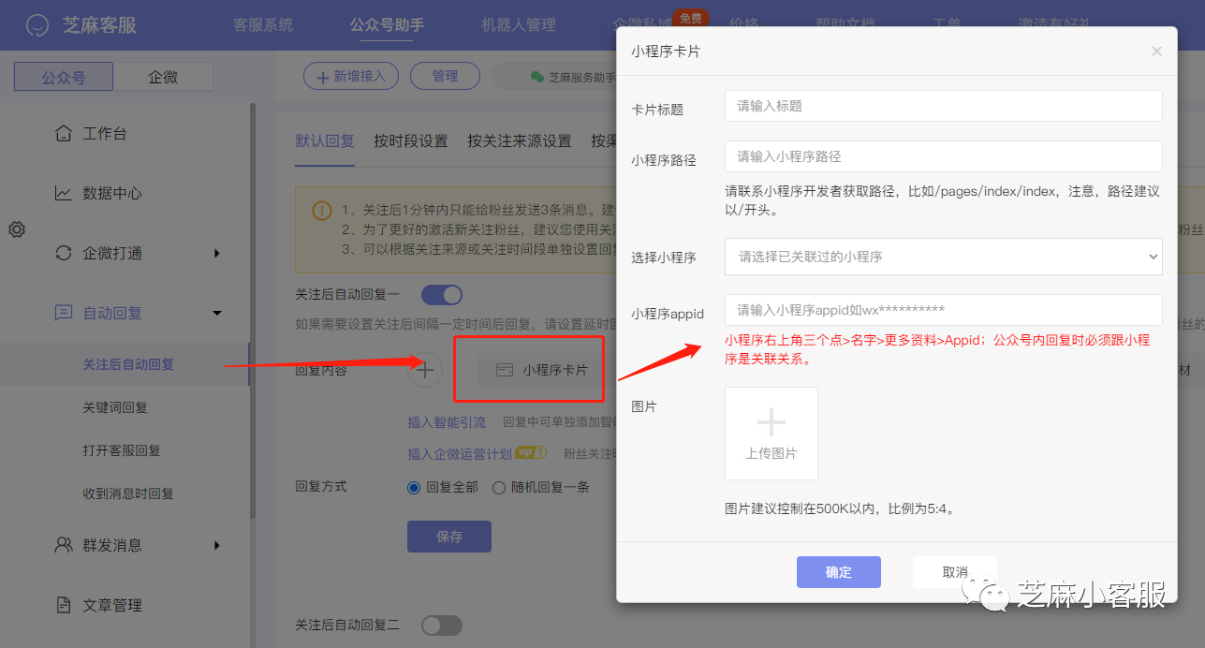Click the 芝麻服务助手 account chip

pyautogui.click(x=571, y=77)
